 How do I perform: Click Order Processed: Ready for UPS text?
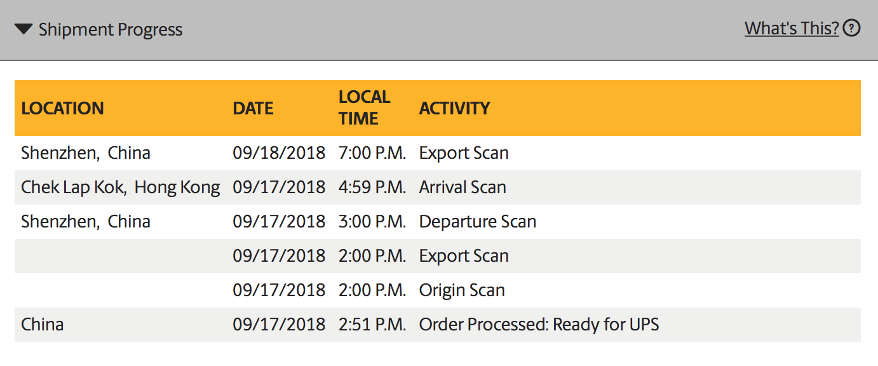pos(539,325)
